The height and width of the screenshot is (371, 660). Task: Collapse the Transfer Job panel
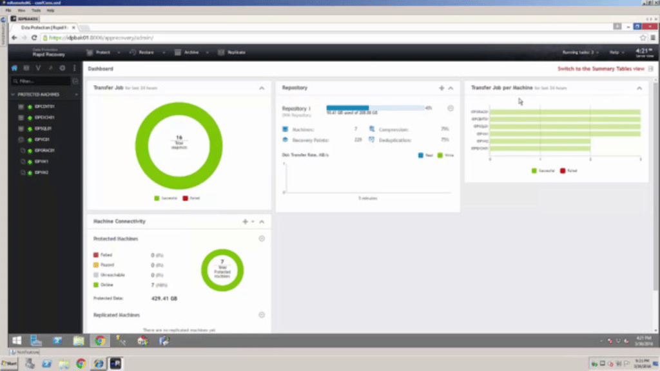262,88
